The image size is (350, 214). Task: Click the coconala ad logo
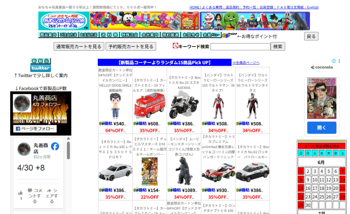pyautogui.click(x=322, y=67)
